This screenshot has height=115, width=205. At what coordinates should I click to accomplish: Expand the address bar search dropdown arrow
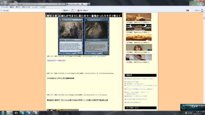click(59, 4)
